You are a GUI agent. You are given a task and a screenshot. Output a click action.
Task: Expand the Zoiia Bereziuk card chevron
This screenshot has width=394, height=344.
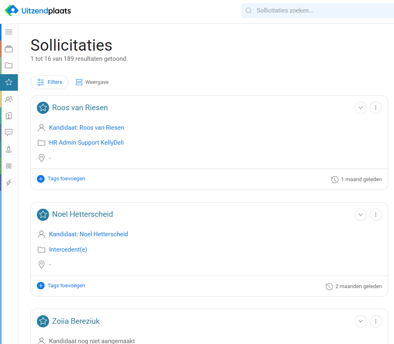361,321
